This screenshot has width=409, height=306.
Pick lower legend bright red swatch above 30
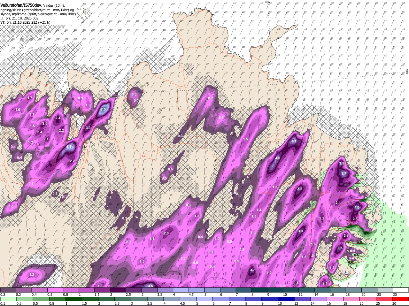coord(401,299)
